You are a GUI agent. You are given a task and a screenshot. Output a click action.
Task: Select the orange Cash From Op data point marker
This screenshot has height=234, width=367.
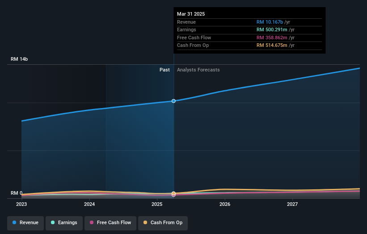pyautogui.click(x=173, y=193)
